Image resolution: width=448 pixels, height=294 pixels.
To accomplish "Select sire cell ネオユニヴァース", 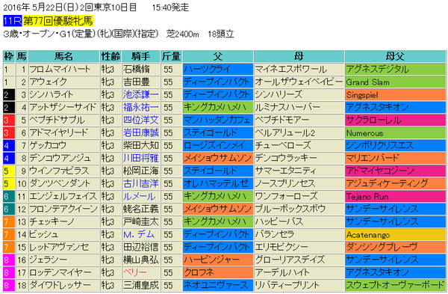I will point(218,285).
